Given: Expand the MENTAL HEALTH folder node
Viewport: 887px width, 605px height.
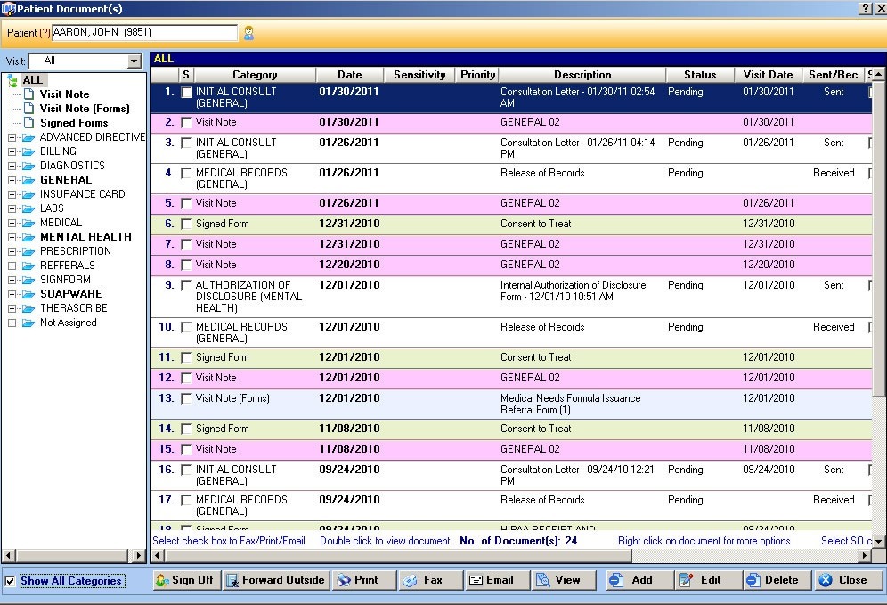Looking at the screenshot, I should point(12,237).
